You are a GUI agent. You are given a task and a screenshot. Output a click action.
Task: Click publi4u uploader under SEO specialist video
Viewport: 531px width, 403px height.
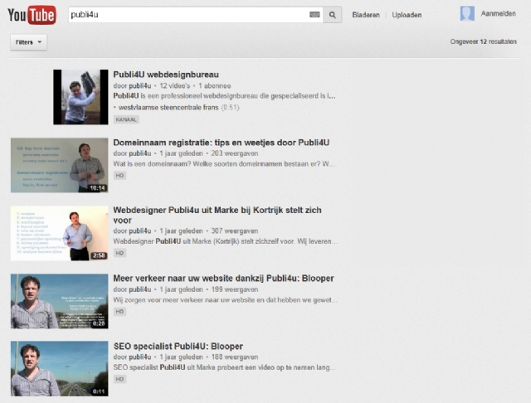click(x=139, y=357)
